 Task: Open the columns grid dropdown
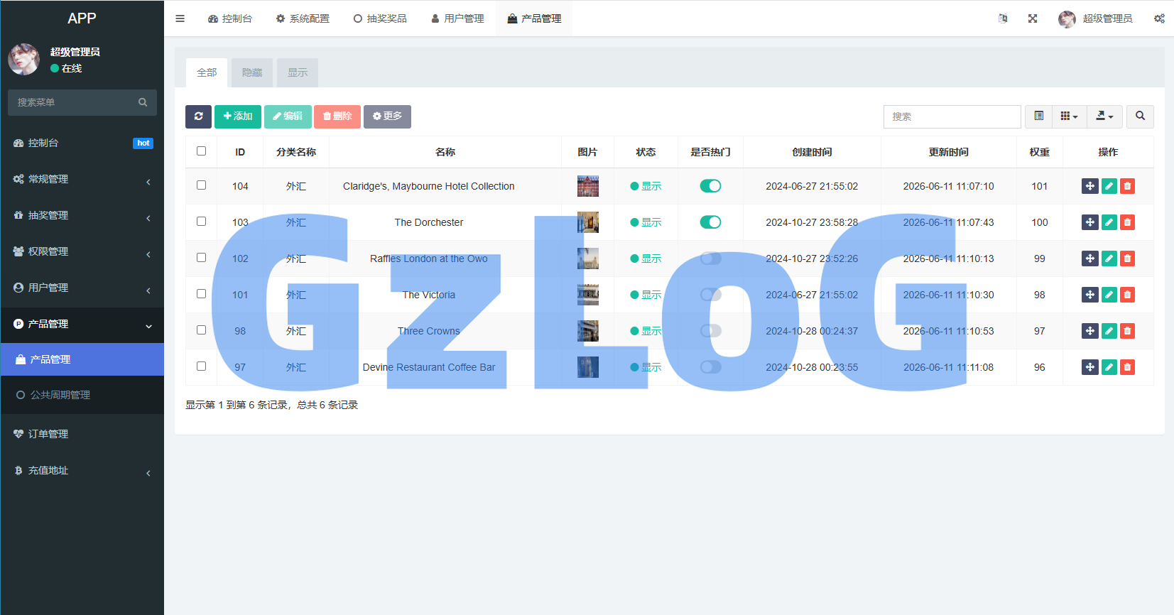[1069, 116]
